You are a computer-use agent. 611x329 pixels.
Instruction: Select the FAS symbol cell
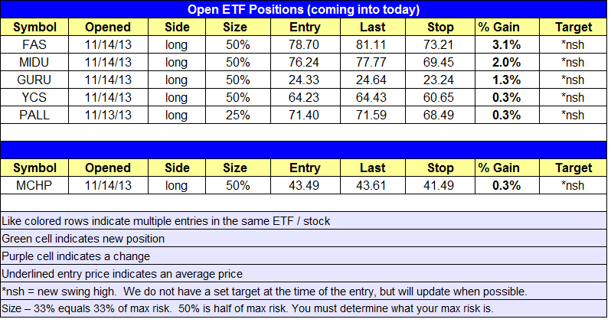point(34,44)
